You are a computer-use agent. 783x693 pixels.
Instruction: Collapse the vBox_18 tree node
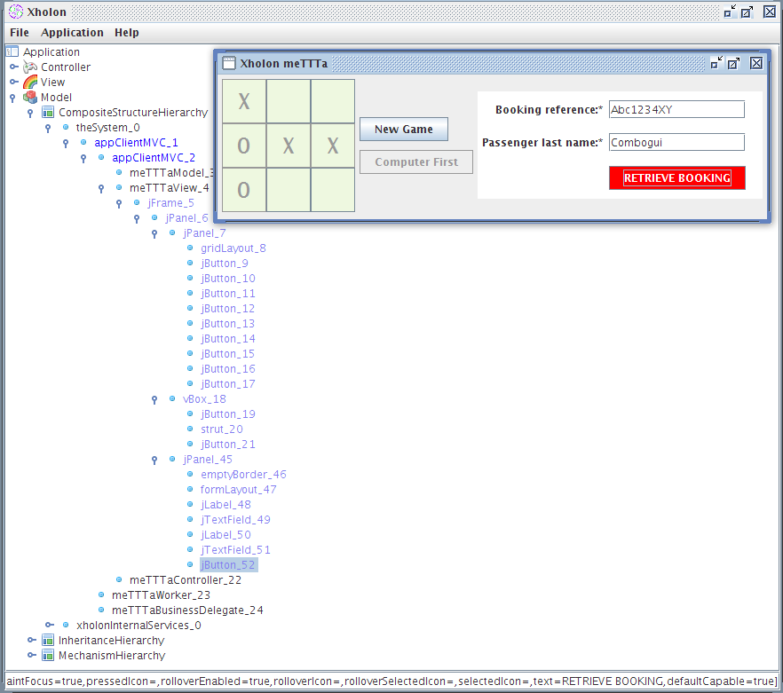tap(154, 399)
